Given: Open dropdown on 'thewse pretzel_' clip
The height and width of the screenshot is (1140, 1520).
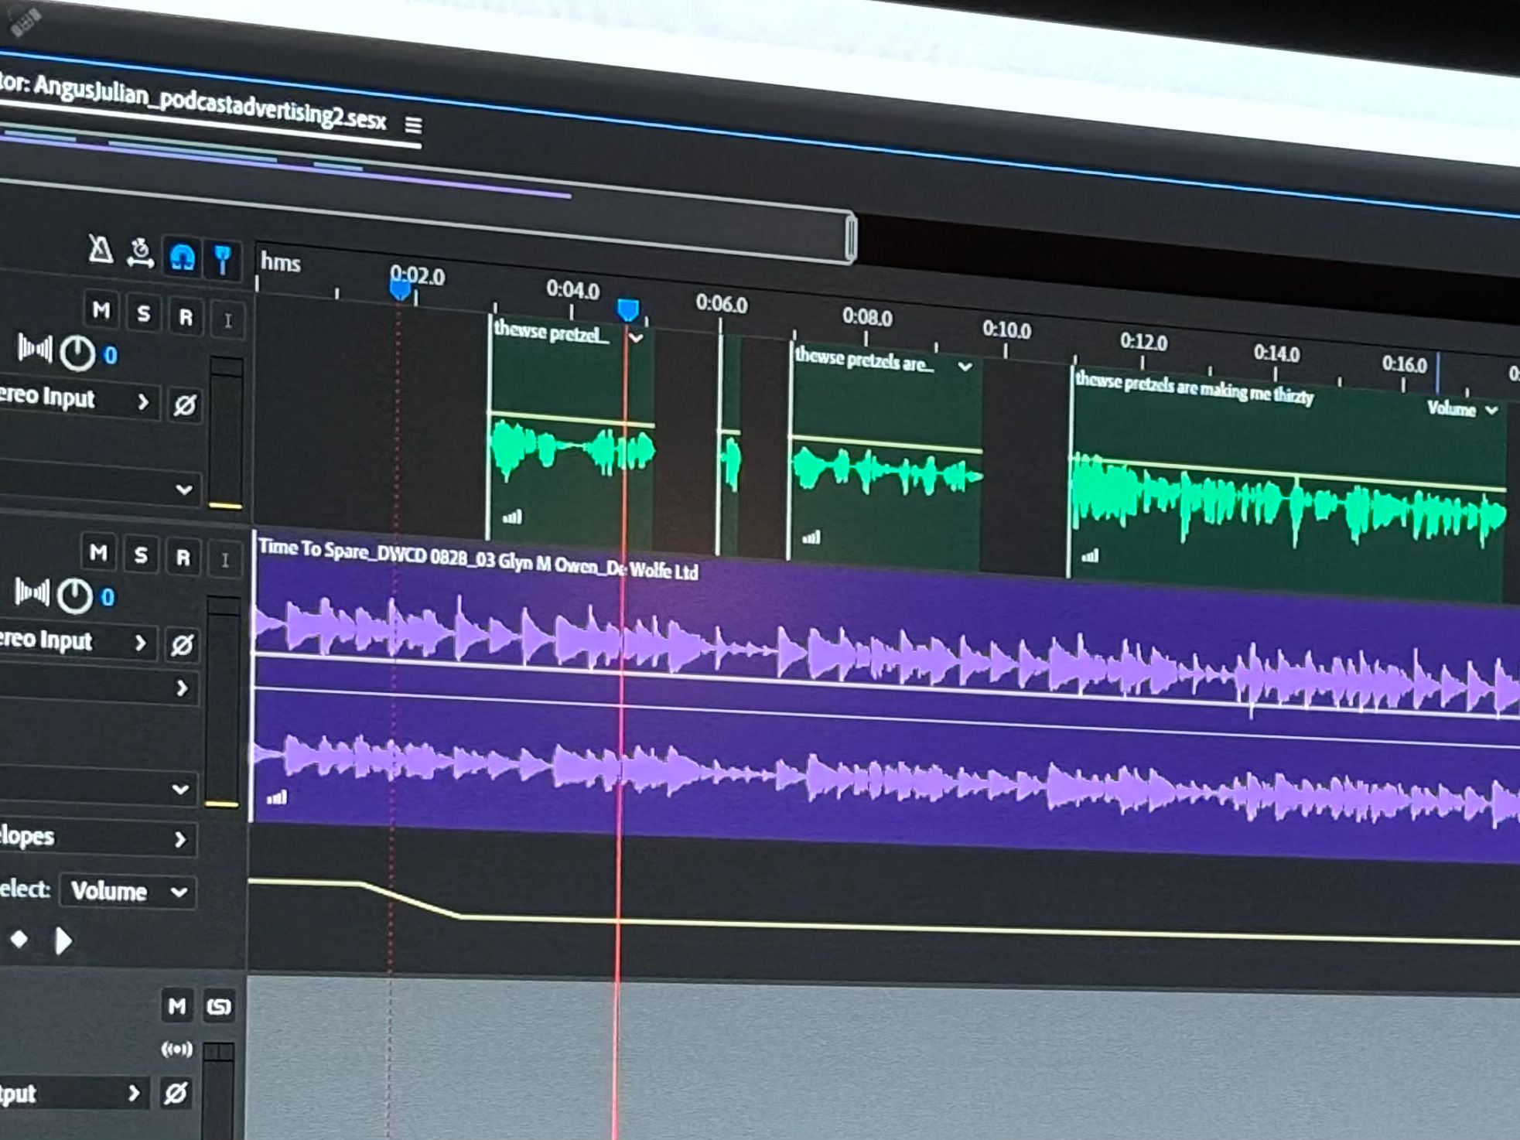Looking at the screenshot, I should coord(636,338).
